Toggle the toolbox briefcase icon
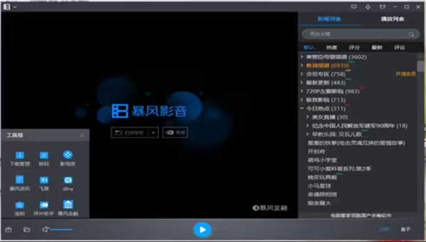426x242 pixels. pos(9,230)
